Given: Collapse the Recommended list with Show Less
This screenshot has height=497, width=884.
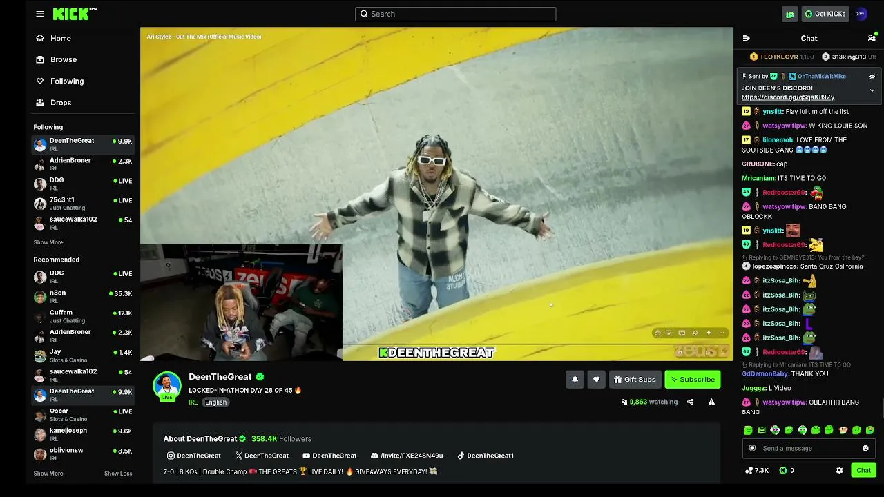Looking at the screenshot, I should 118,474.
